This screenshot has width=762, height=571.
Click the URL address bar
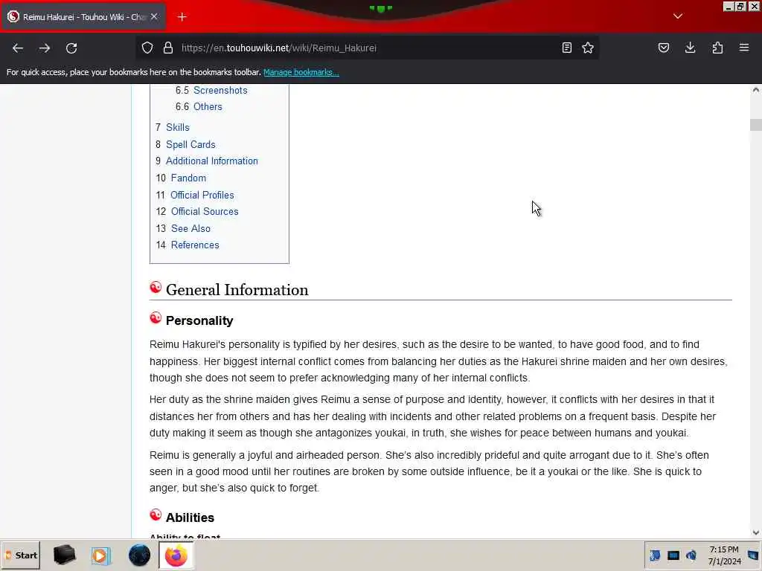(368, 48)
